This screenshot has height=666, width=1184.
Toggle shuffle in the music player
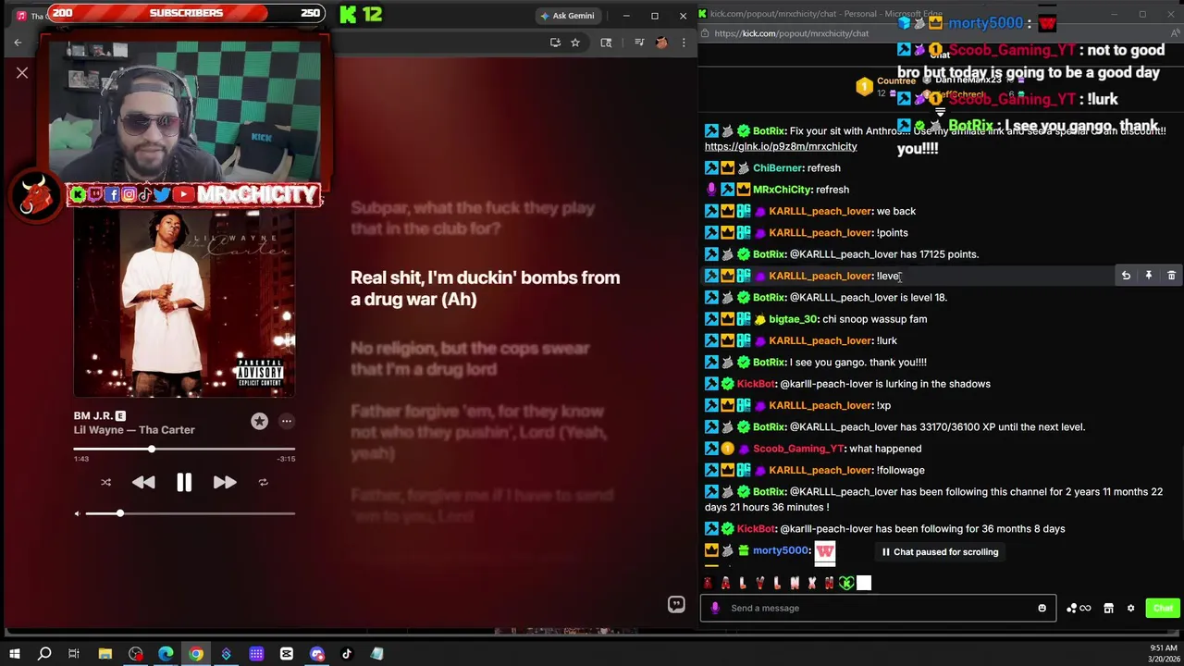coord(105,482)
